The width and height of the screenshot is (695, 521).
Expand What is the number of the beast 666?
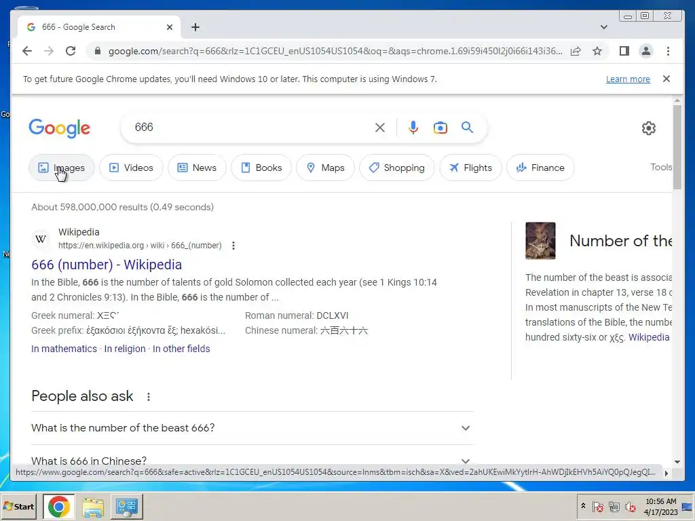(252, 428)
